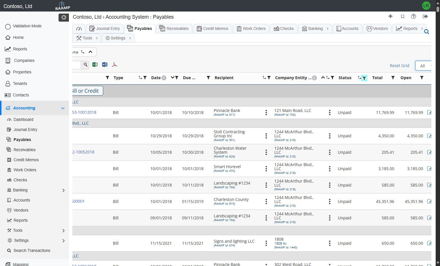Open edit icon for Pinnacle Bank bill
The height and width of the screenshot is (266, 440).
(429, 113)
